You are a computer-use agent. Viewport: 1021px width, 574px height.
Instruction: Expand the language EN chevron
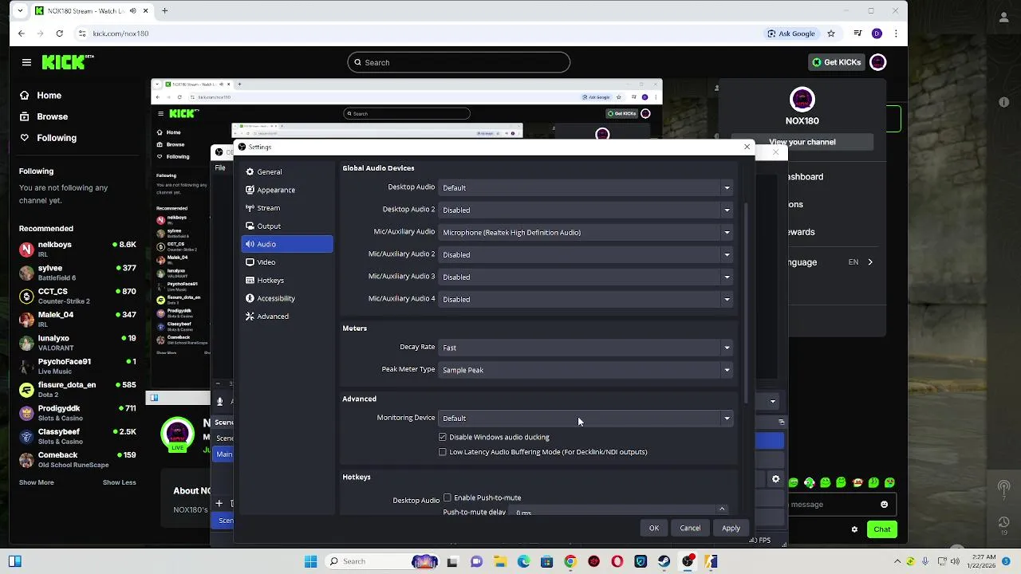(x=870, y=262)
